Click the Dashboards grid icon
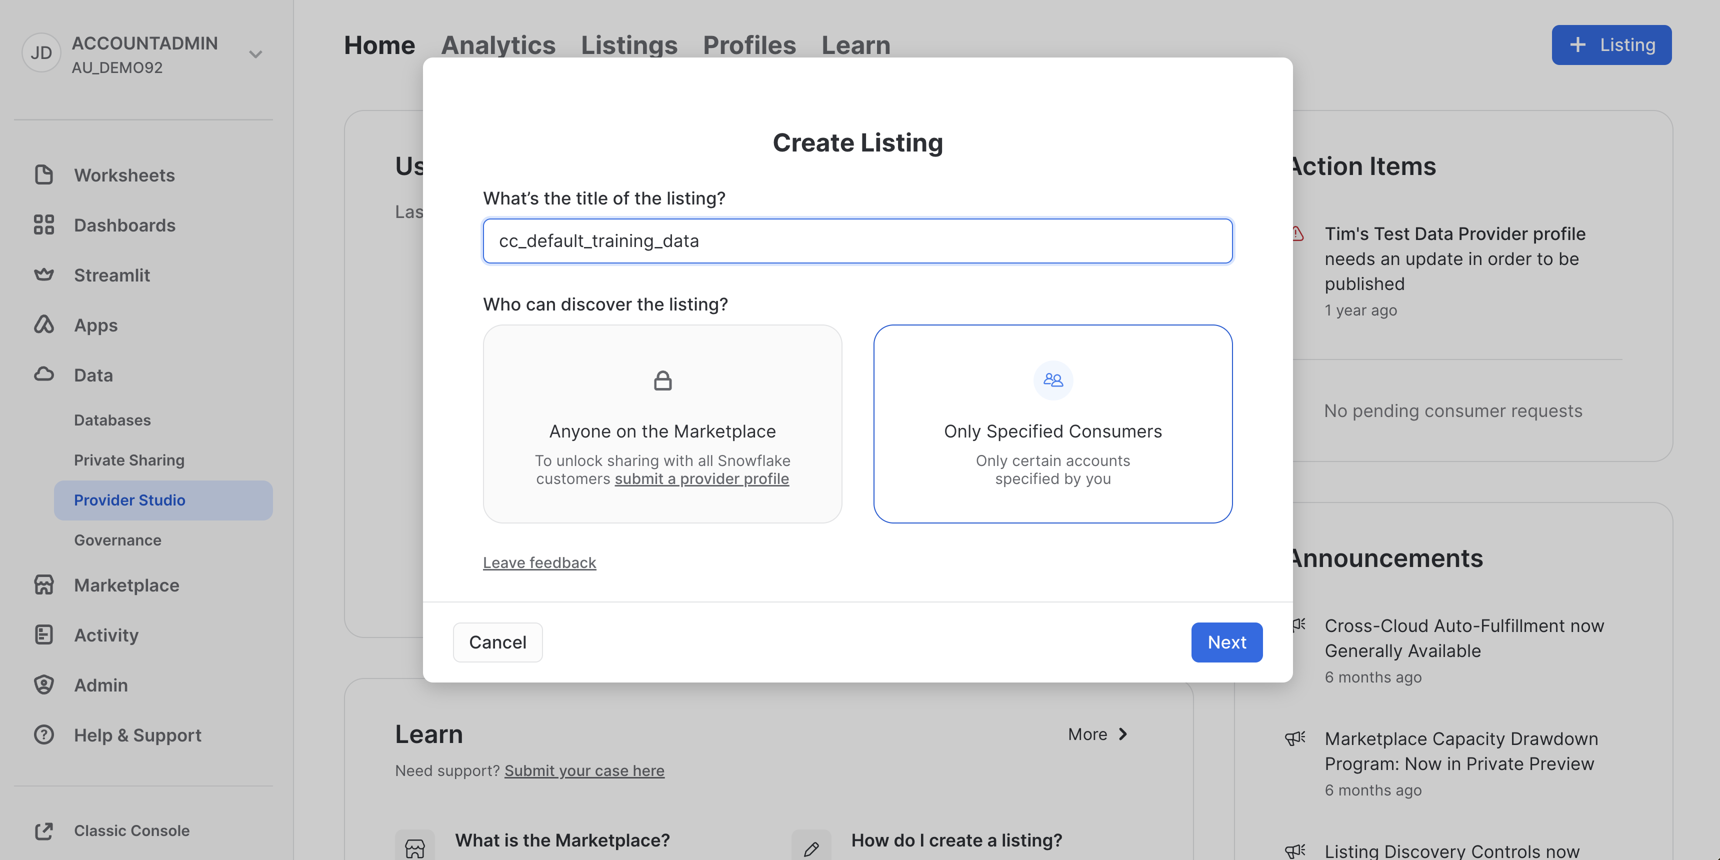 coord(43,225)
